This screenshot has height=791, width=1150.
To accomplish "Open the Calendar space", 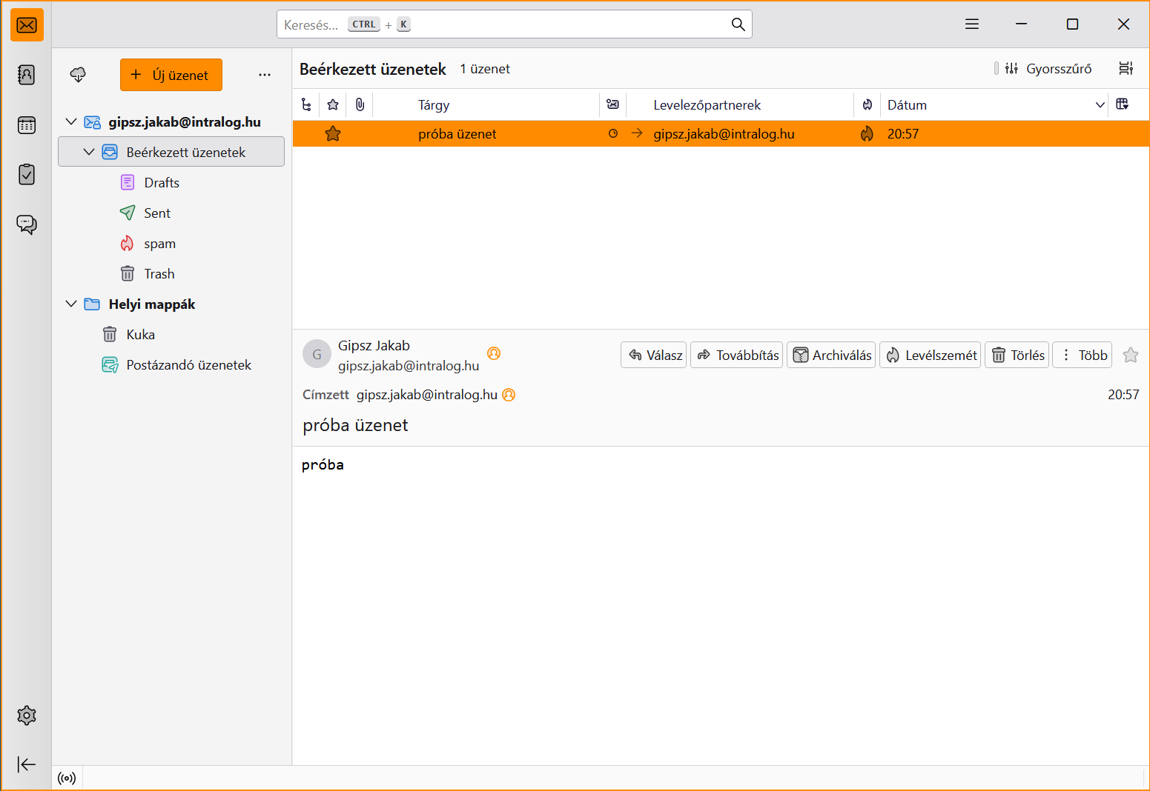I will pyautogui.click(x=27, y=125).
